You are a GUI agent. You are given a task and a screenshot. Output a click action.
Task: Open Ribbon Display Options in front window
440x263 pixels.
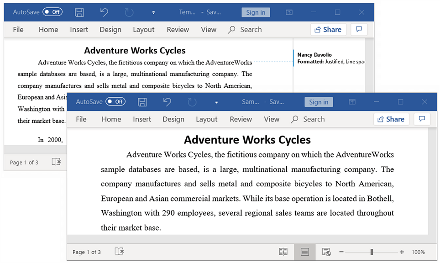(x=352, y=102)
